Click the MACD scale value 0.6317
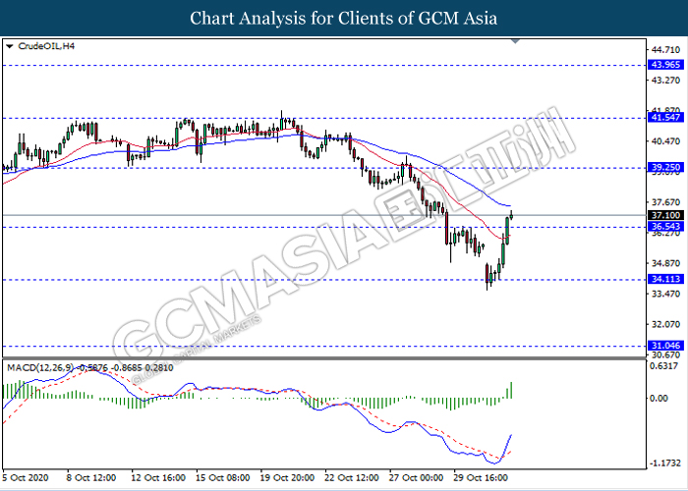This screenshot has width=688, height=491. pos(665,366)
